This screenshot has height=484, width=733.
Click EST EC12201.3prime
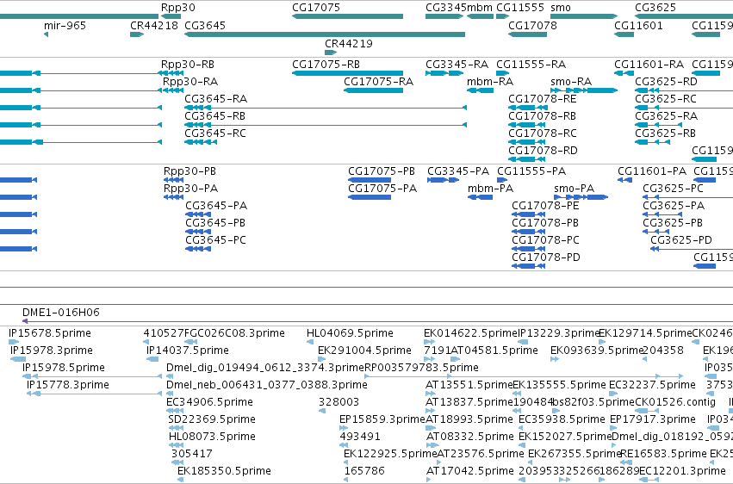click(x=682, y=471)
